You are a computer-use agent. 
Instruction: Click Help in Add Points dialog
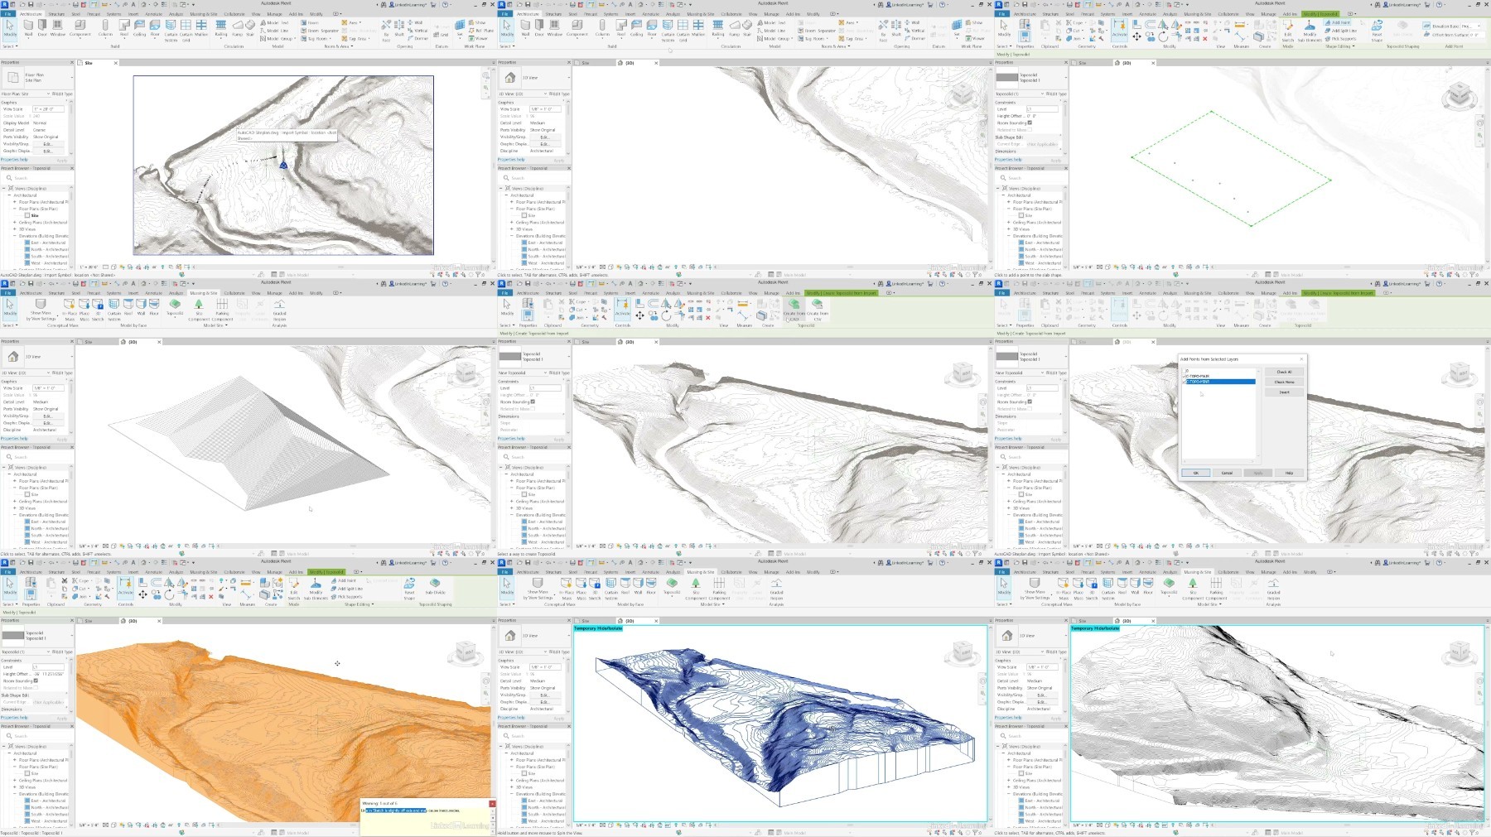click(x=1289, y=473)
